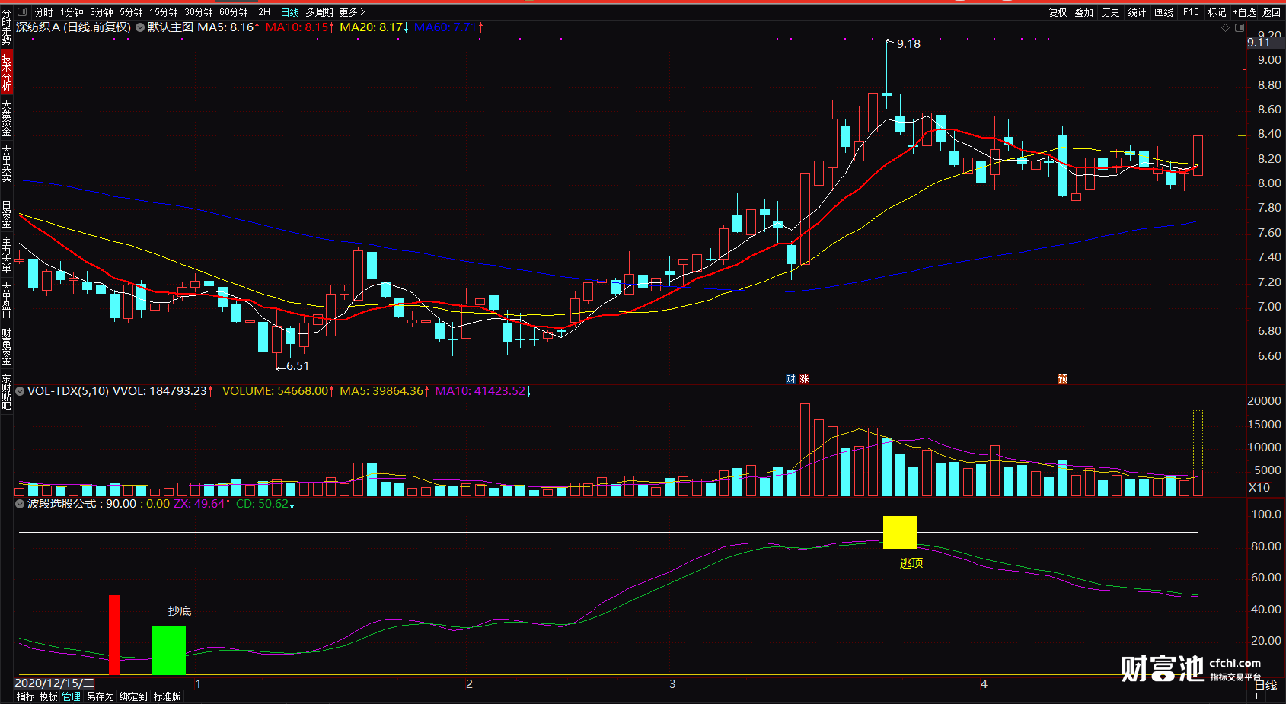Open the 大盘资金 side tab
The width and height of the screenshot is (1286, 704).
pos(6,118)
